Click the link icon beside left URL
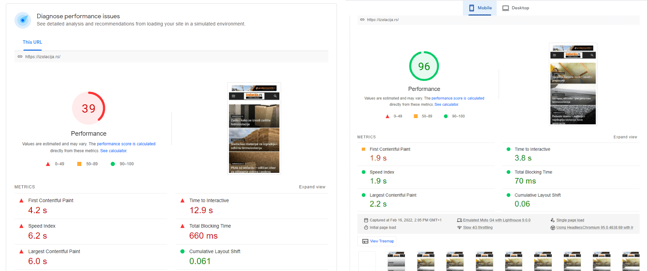 [20, 56]
